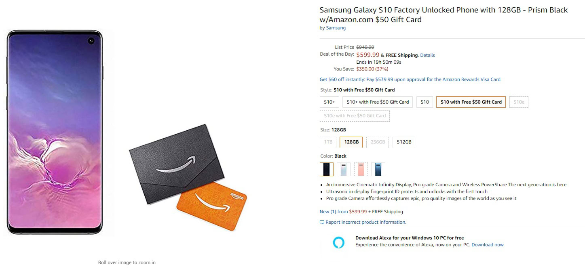Click the Alexa ring icon

(338, 242)
